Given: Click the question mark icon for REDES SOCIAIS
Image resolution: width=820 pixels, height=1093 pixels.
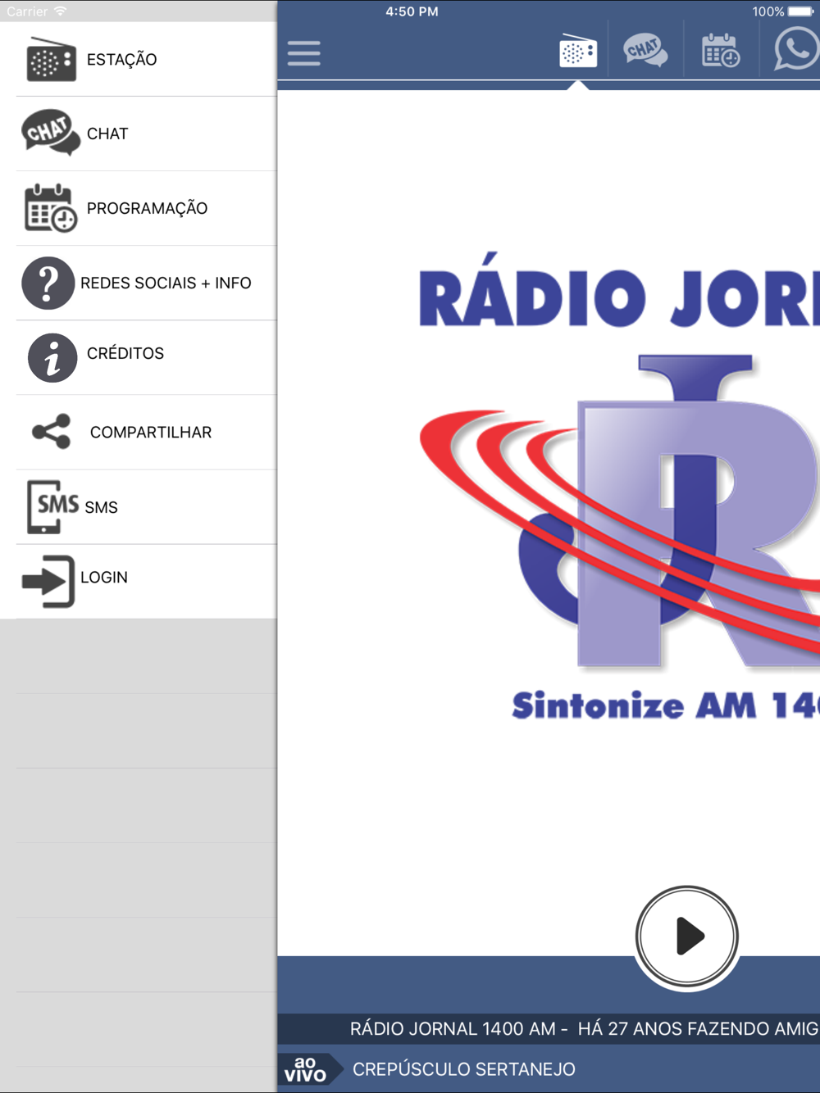Looking at the screenshot, I should click(x=48, y=283).
